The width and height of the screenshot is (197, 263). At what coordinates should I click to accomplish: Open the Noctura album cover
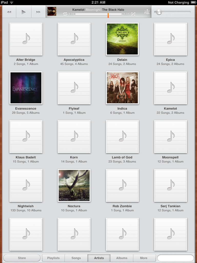[74, 185]
